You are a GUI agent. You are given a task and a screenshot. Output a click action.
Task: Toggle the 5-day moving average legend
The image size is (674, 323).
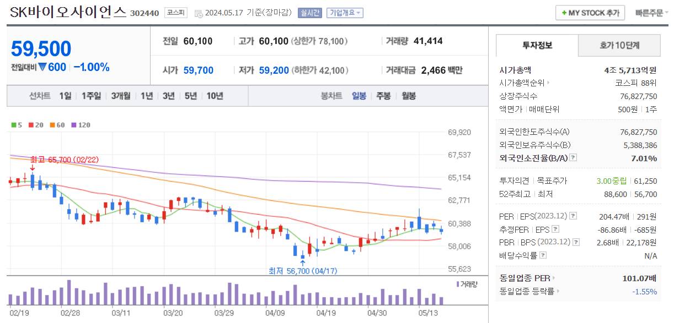click(14, 125)
